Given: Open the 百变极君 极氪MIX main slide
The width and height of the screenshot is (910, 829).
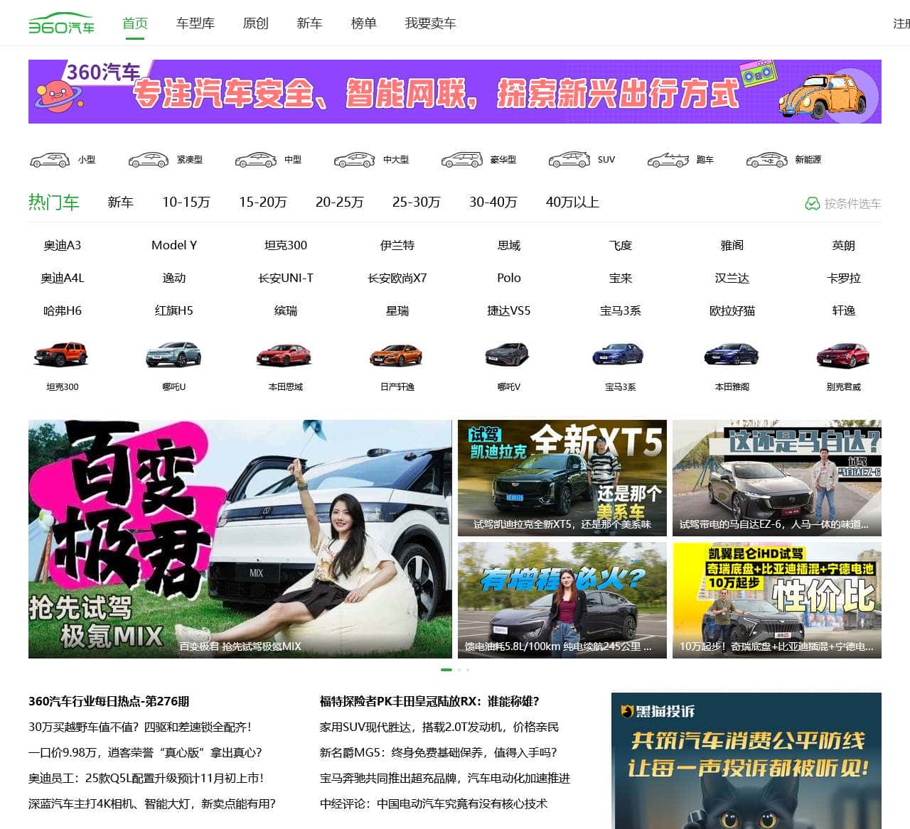Looking at the screenshot, I should tap(240, 539).
